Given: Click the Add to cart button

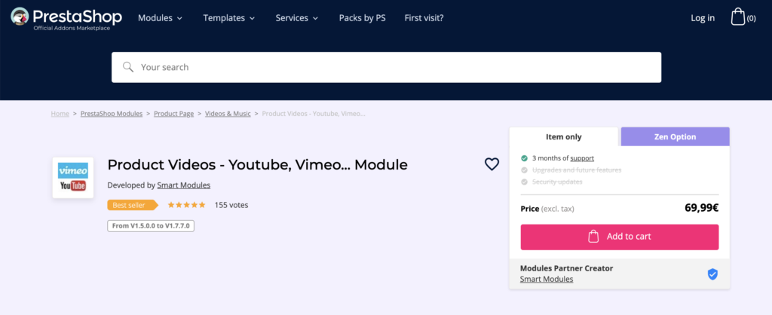Looking at the screenshot, I should pyautogui.click(x=620, y=237).
